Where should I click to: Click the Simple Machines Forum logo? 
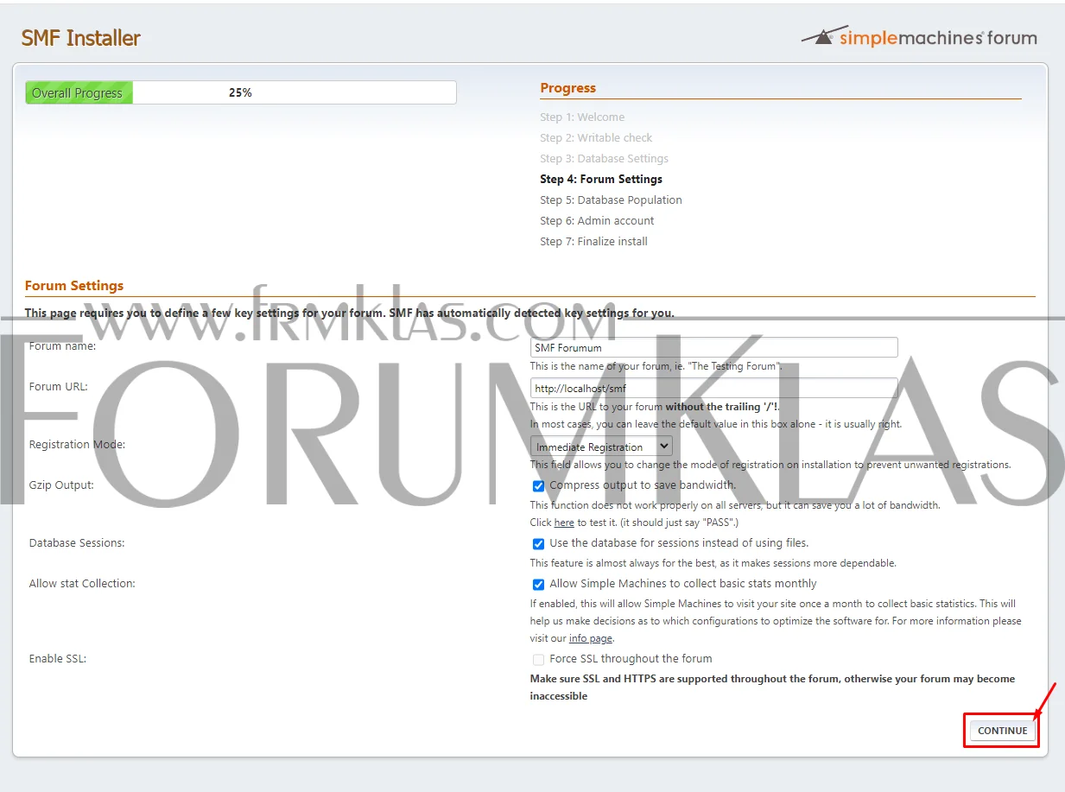coord(918,37)
